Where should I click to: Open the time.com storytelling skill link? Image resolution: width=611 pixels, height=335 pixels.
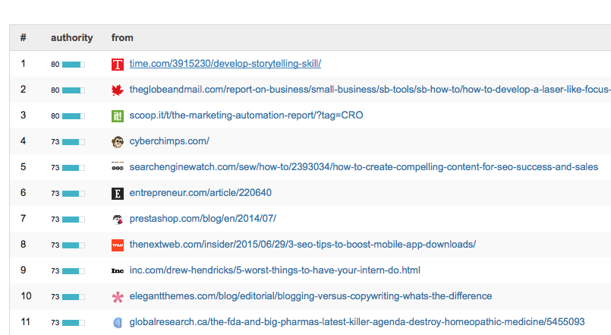225,65
